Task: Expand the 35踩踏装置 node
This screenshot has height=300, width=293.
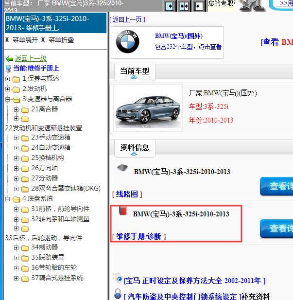Action: click(x=16, y=258)
